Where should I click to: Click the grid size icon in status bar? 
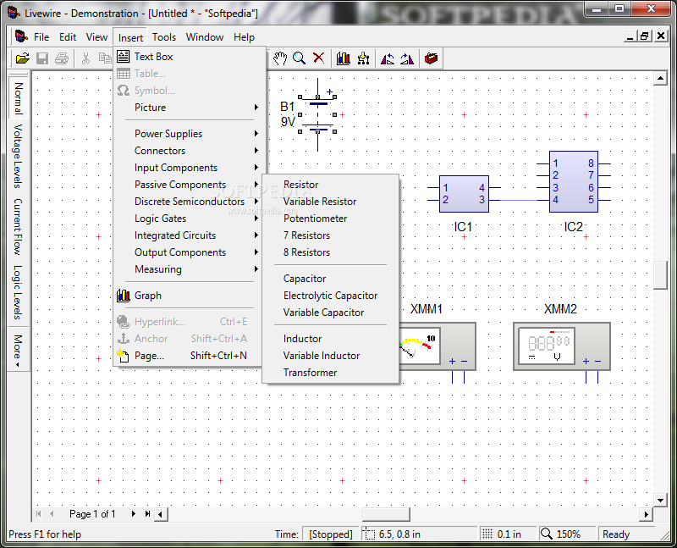(487, 534)
